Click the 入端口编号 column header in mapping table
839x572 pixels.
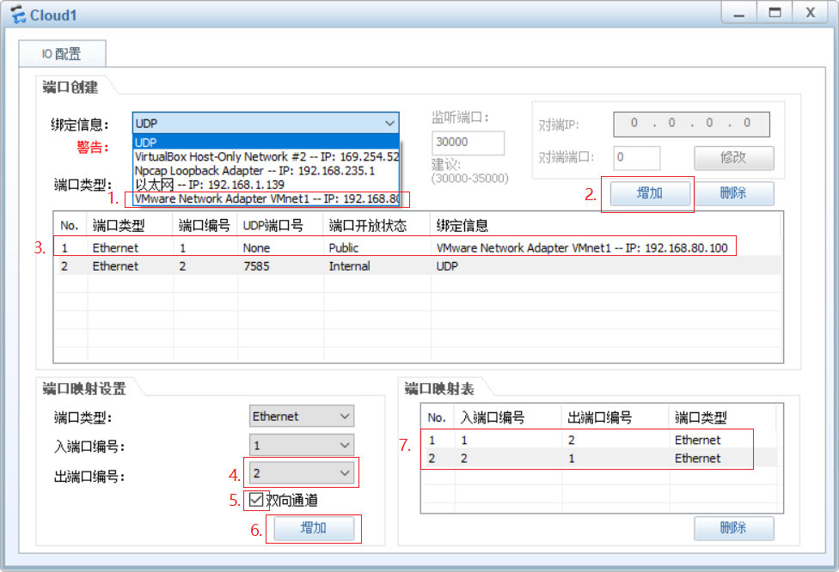click(x=507, y=417)
